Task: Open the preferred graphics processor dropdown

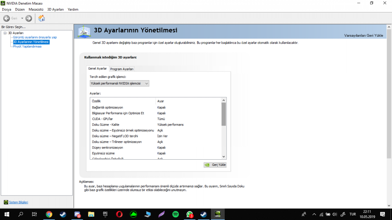Action: pyautogui.click(x=119, y=84)
